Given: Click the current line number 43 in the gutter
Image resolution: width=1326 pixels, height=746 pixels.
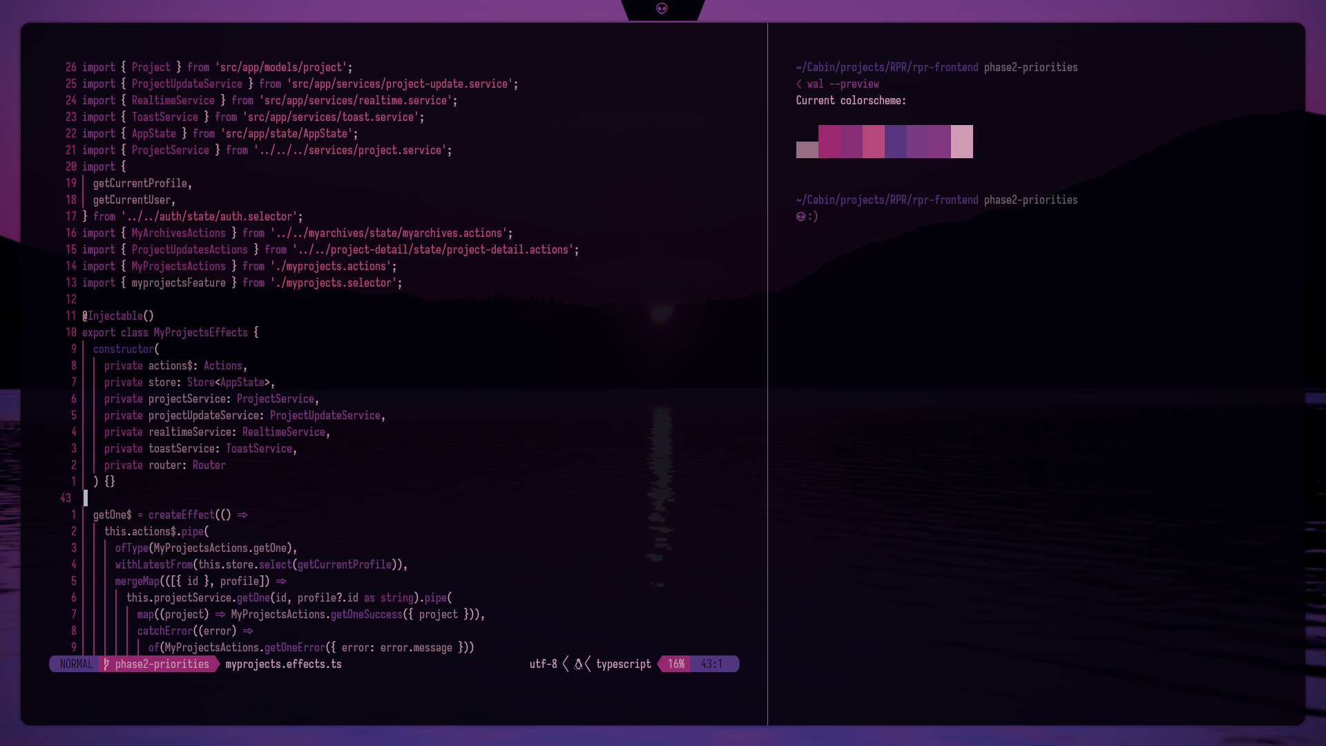Looking at the screenshot, I should click(66, 498).
